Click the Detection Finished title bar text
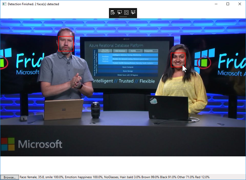The height and width of the screenshot is (180, 246). 34,4
